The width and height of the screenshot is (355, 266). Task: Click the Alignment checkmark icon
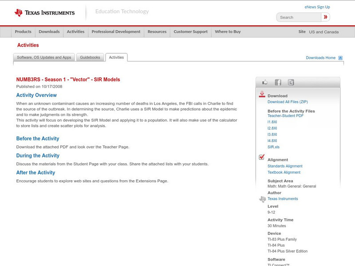(x=261, y=157)
